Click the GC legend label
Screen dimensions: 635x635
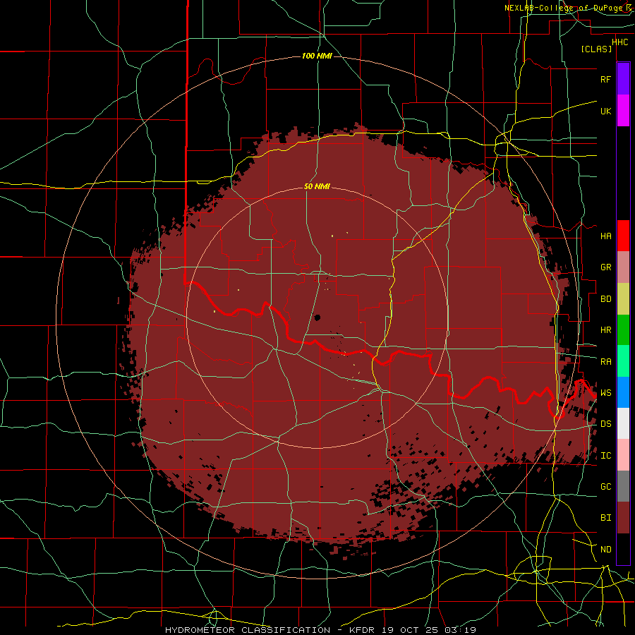coord(605,487)
